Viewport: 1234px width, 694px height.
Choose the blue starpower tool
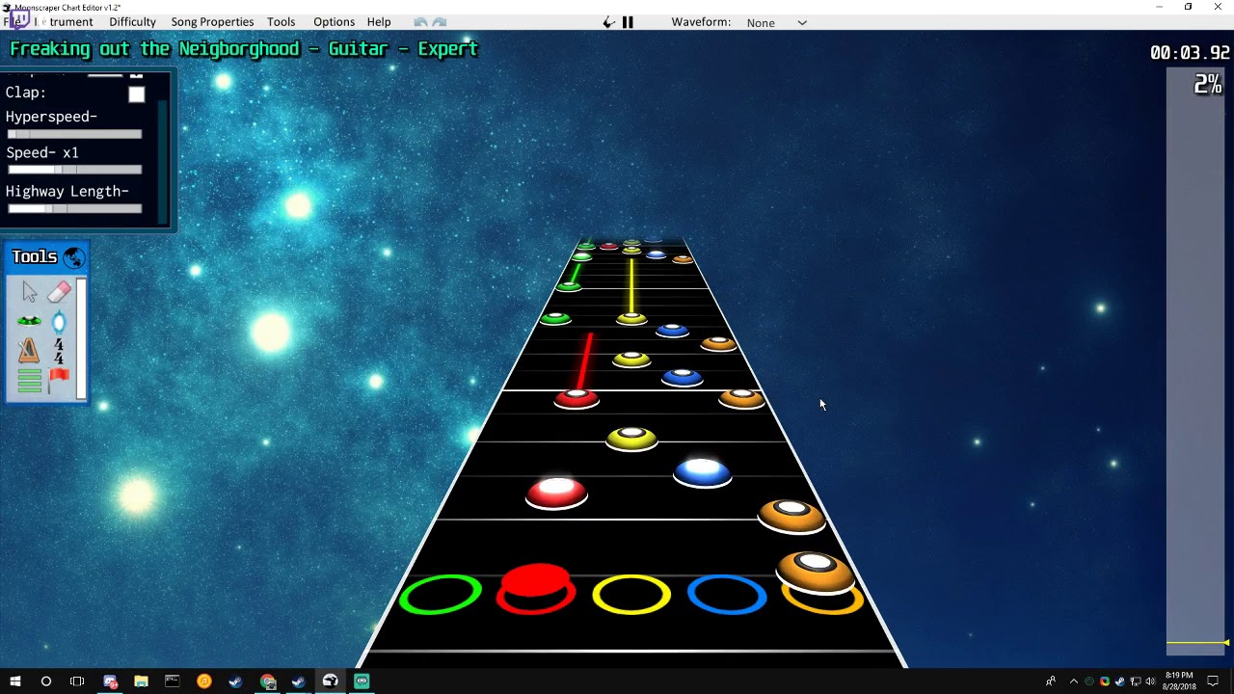coord(59,323)
